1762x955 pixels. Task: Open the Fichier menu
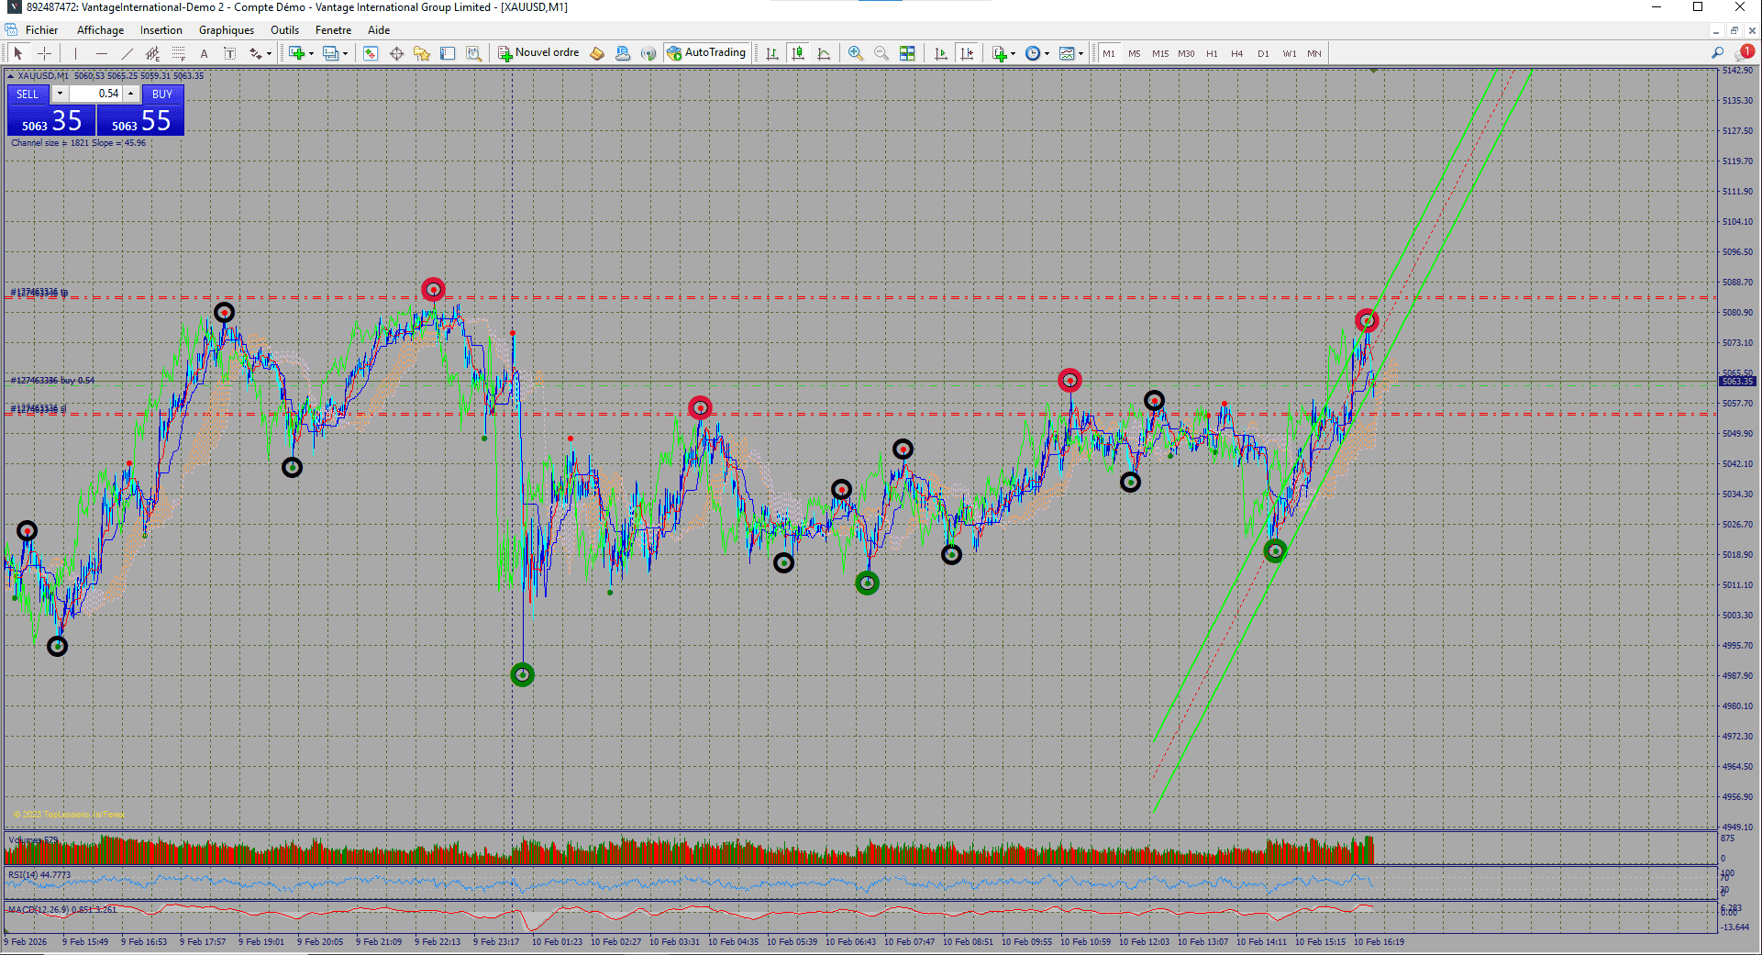pos(41,30)
